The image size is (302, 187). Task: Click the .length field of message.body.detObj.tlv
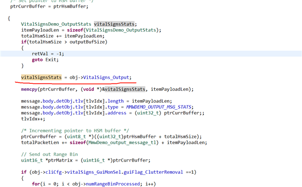116,101
